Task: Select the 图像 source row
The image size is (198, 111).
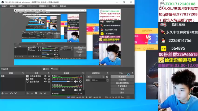Action: (38, 79)
